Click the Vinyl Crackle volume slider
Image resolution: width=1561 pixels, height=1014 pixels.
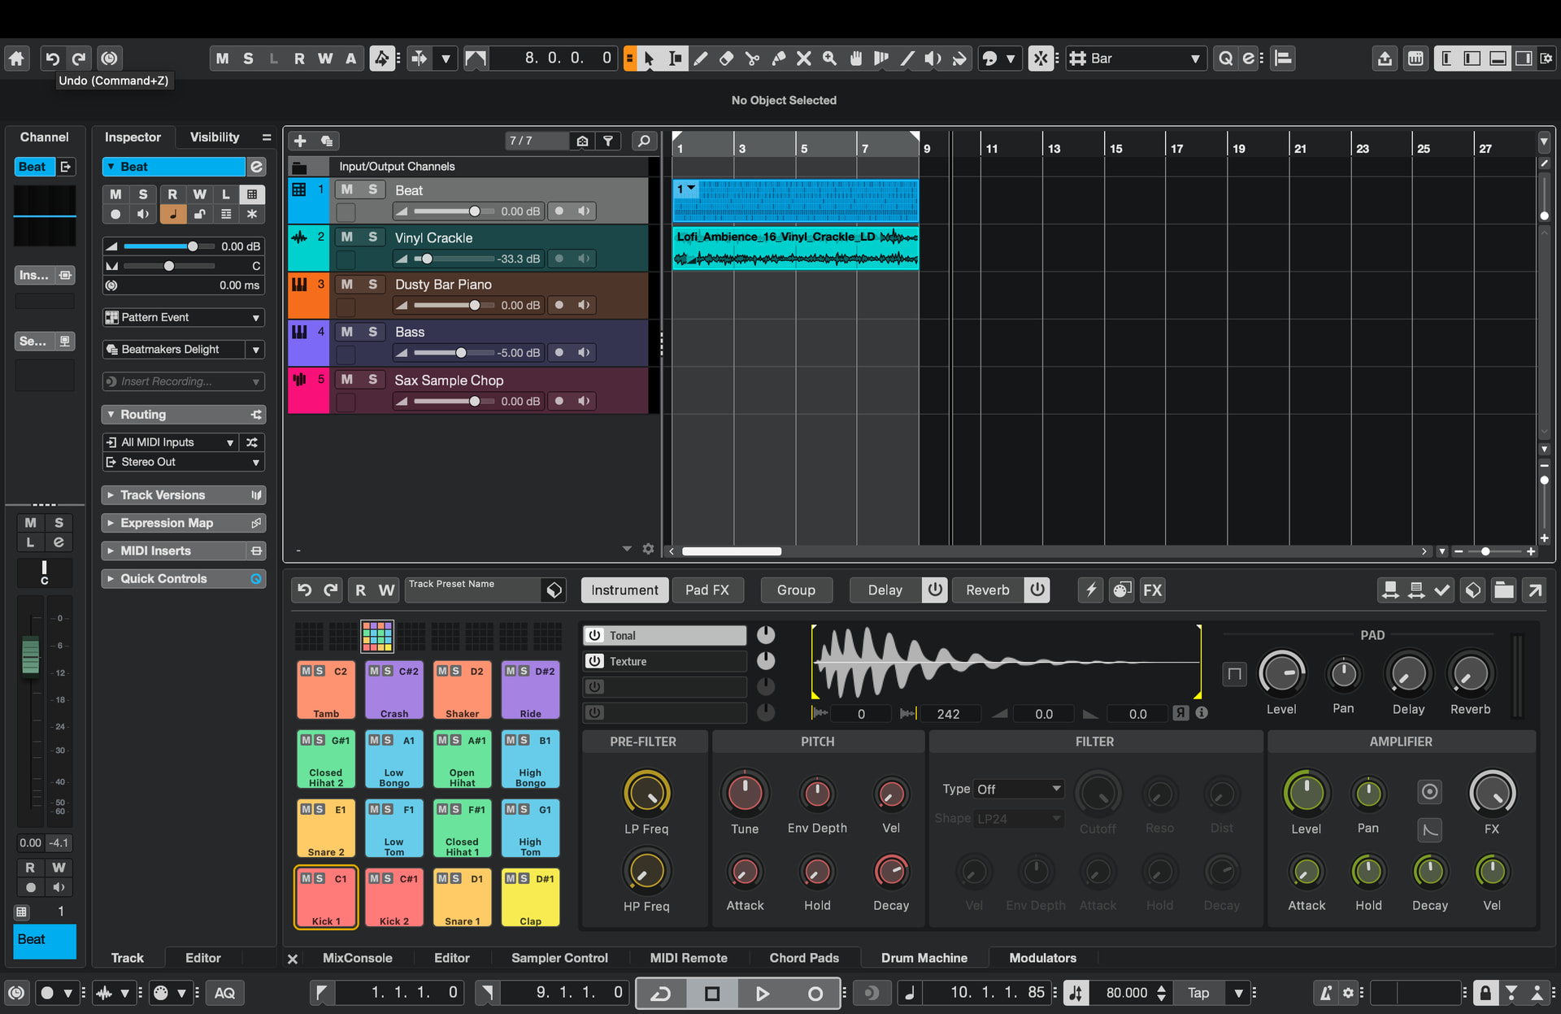[454, 259]
